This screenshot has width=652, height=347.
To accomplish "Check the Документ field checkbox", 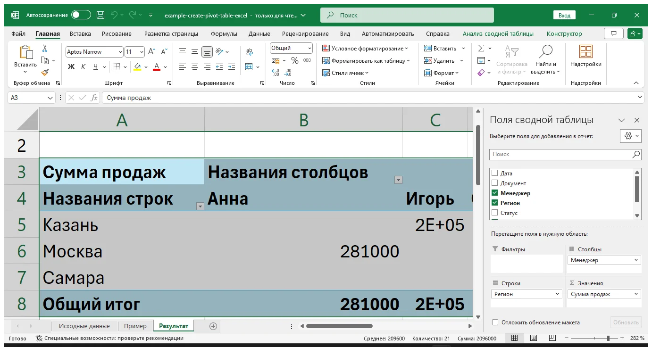I will tap(494, 183).
